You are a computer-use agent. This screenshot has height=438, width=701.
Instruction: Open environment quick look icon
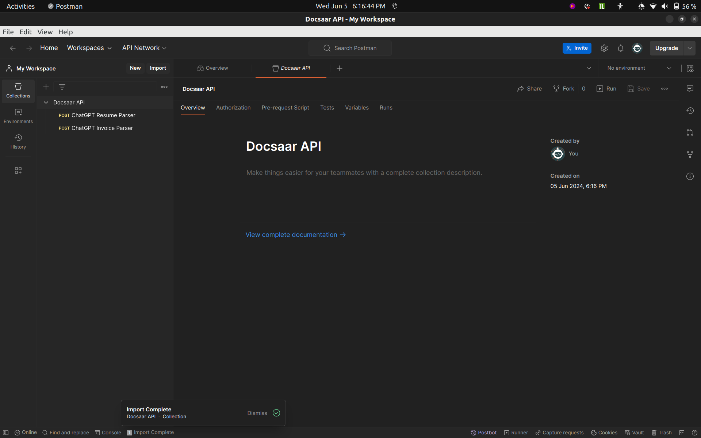tap(690, 68)
